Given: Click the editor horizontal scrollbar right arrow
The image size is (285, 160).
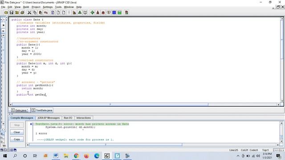Looking at the screenshot, I should (x=278, y=104).
